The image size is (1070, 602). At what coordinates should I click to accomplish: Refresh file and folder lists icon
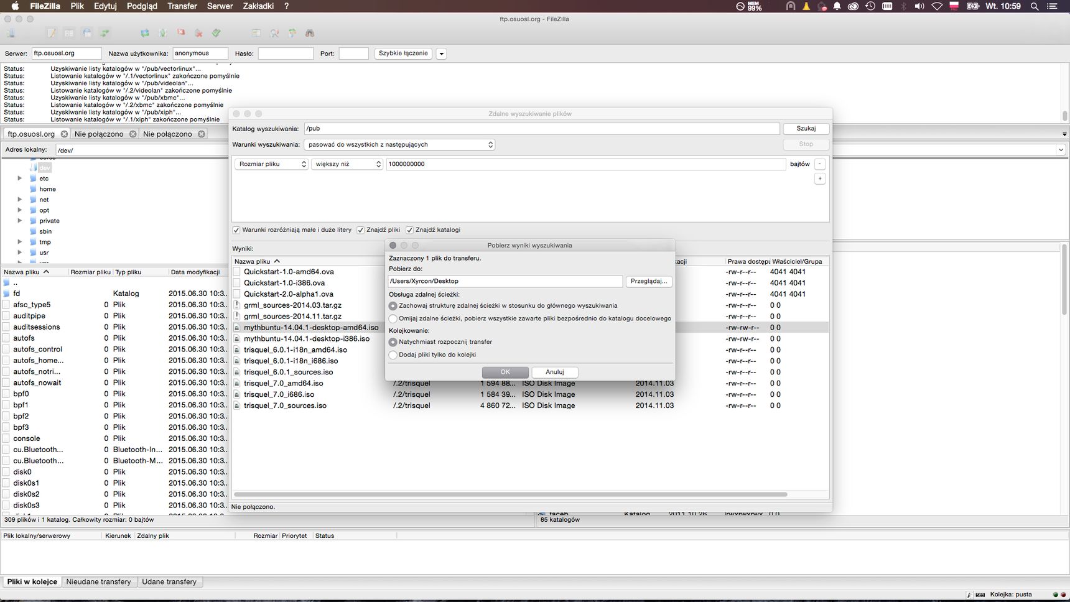[x=145, y=33]
